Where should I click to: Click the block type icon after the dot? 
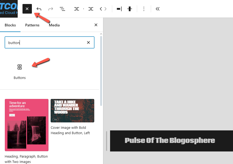[91, 9]
